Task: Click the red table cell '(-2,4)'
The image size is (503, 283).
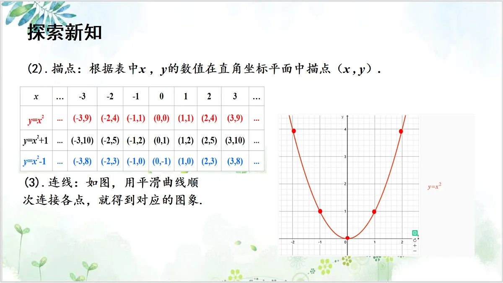Action: (110, 118)
